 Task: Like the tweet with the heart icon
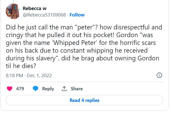pyautogui.click(x=9, y=89)
